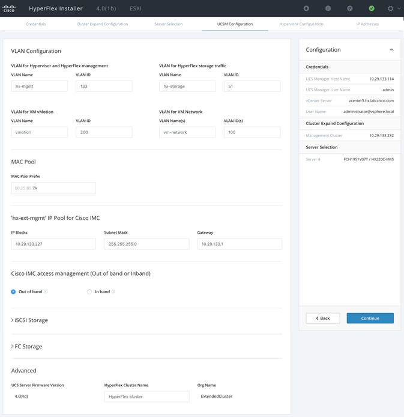Click the vmotion VLAN Name field
The image size is (404, 417).
[39, 132]
